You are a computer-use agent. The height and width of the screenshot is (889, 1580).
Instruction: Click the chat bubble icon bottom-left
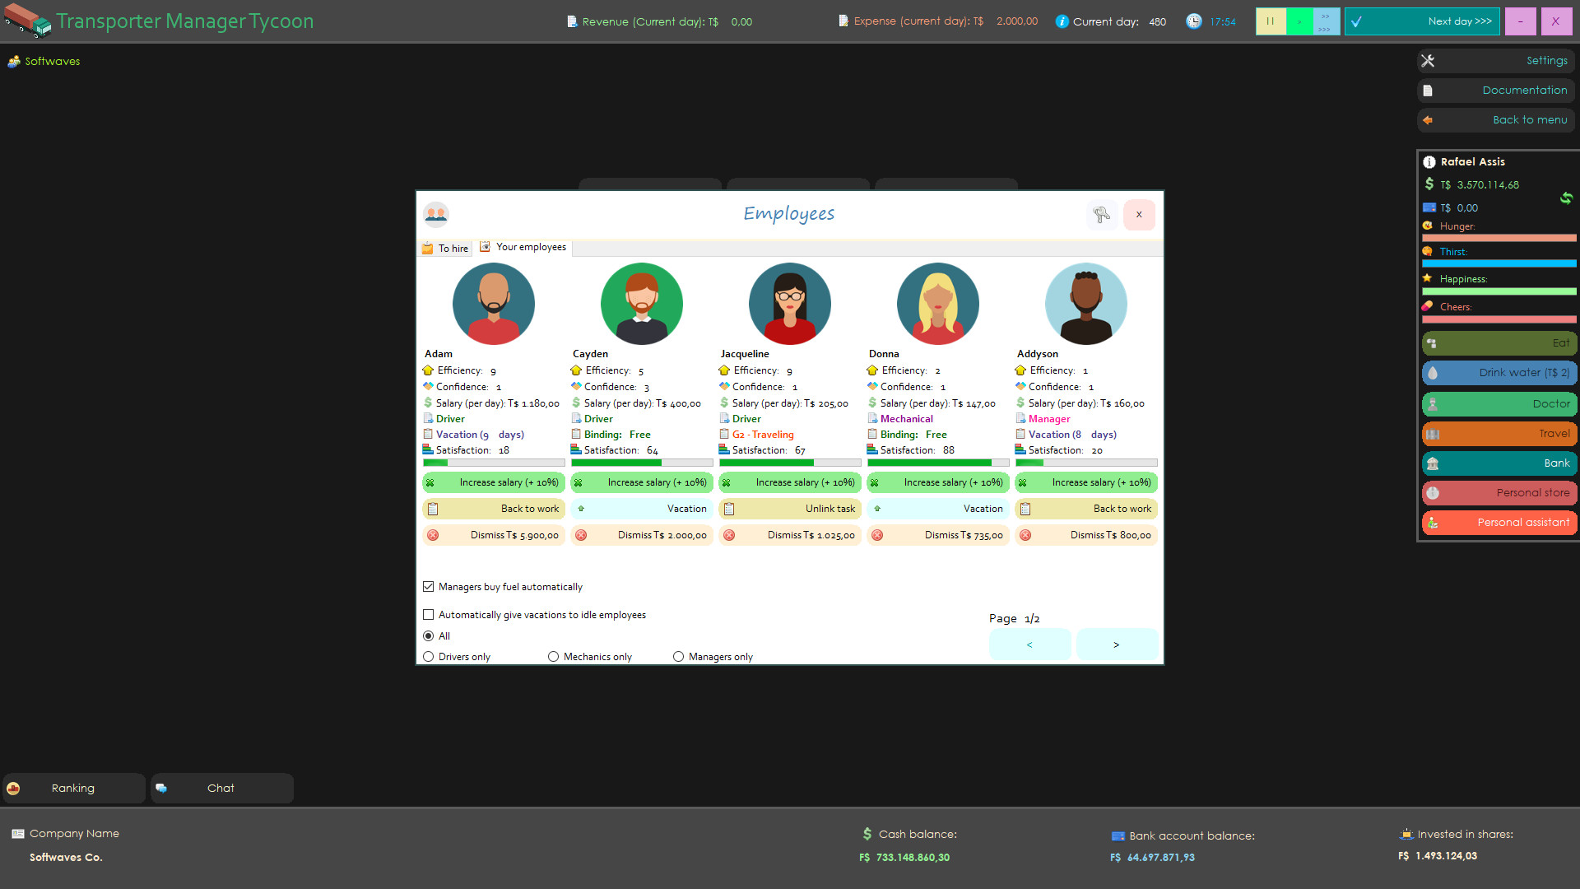161,788
